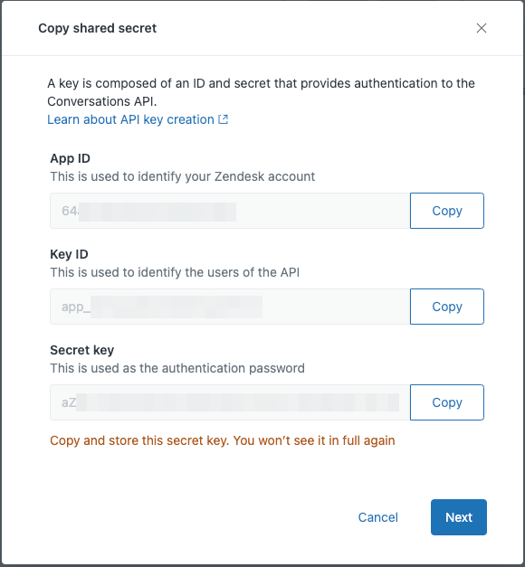
Task: Click the authentication password description text
Action: tap(177, 368)
